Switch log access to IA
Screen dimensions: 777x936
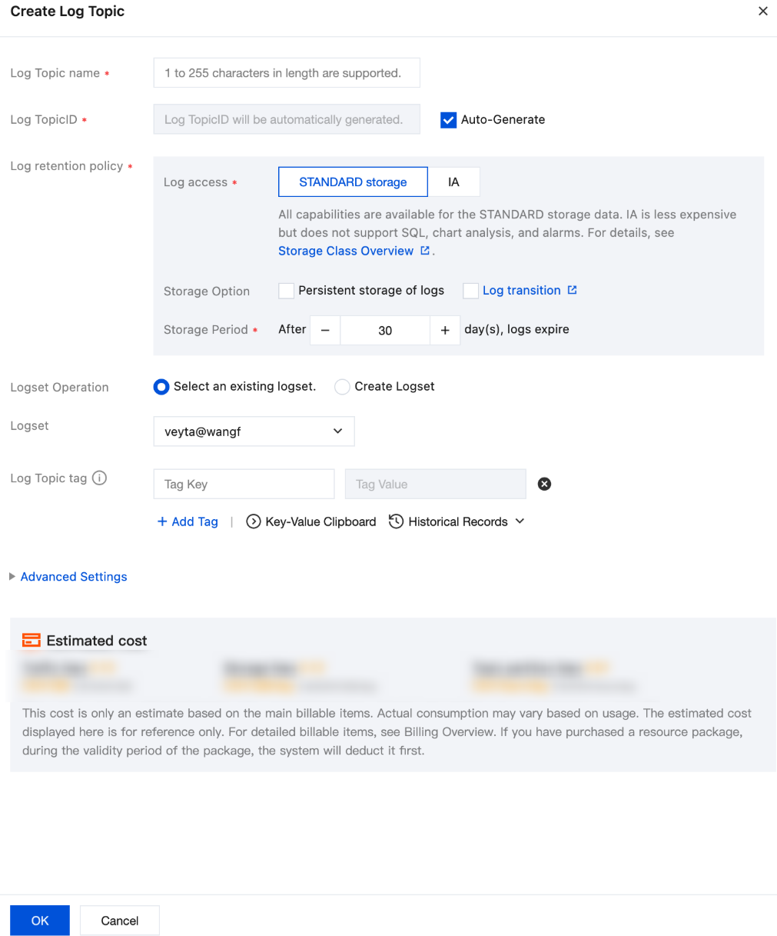coord(453,182)
